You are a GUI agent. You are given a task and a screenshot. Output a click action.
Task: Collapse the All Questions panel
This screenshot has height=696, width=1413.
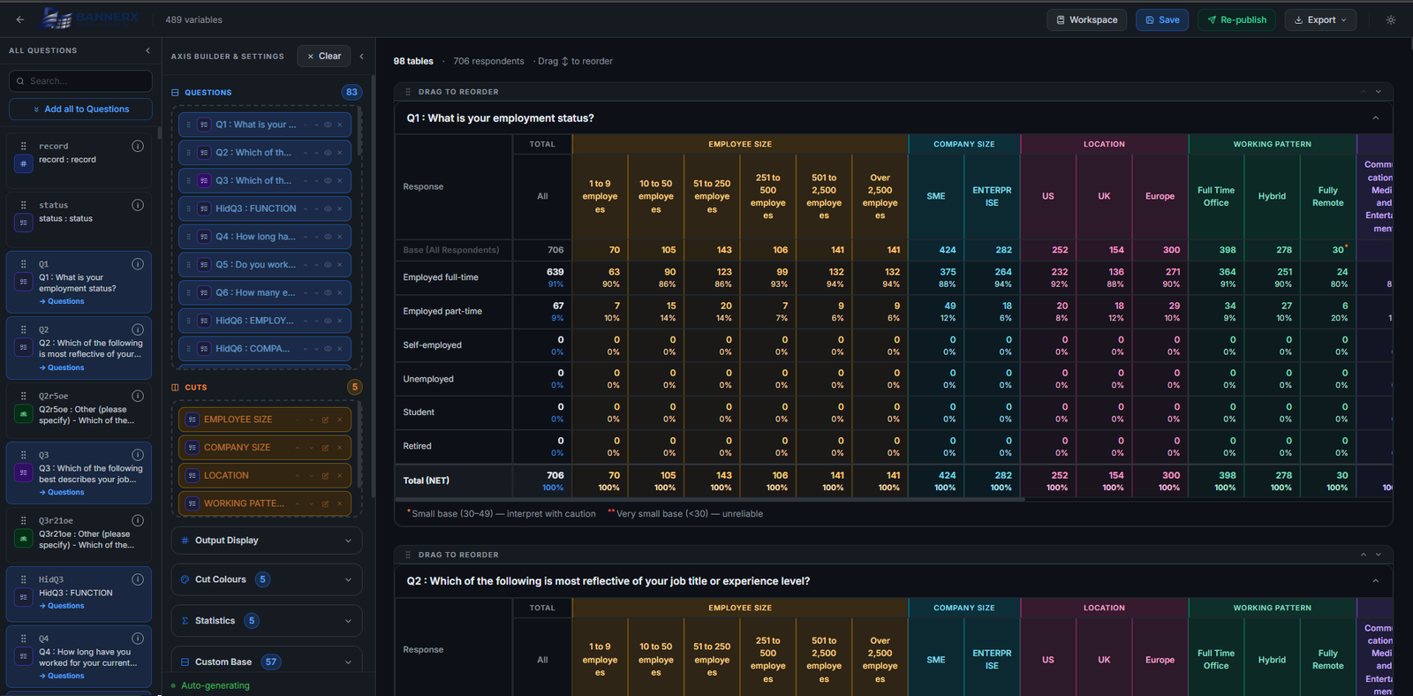click(147, 50)
